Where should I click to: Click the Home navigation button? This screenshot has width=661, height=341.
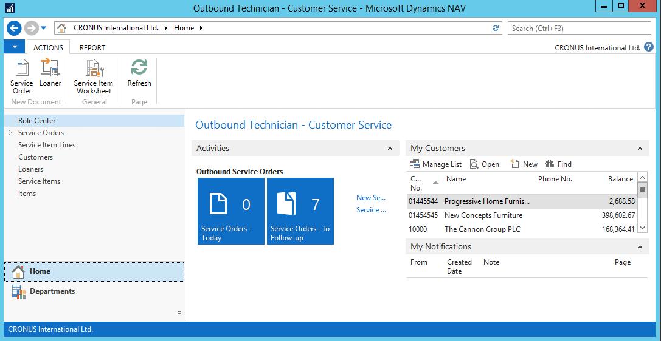(94, 272)
